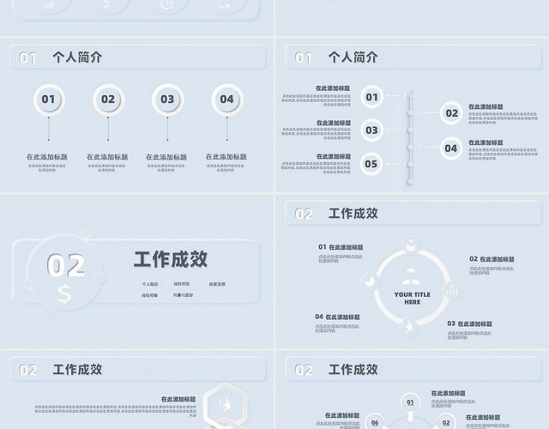Click the large 02 numeral in the section slide

pyautogui.click(x=66, y=265)
